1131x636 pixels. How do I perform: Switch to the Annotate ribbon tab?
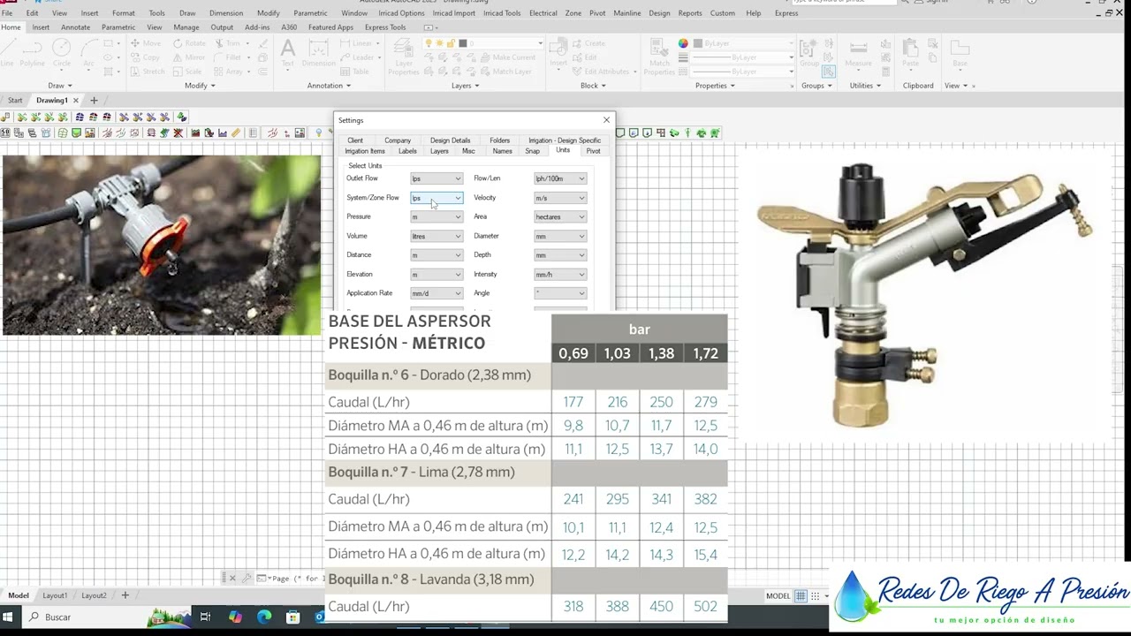75,27
